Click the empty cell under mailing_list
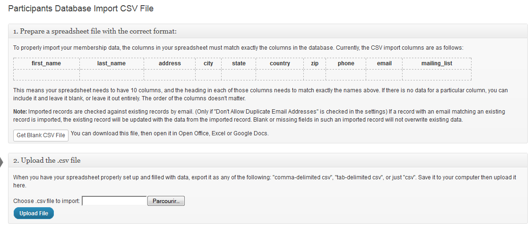The height and width of the screenshot is (229, 532). coord(437,75)
